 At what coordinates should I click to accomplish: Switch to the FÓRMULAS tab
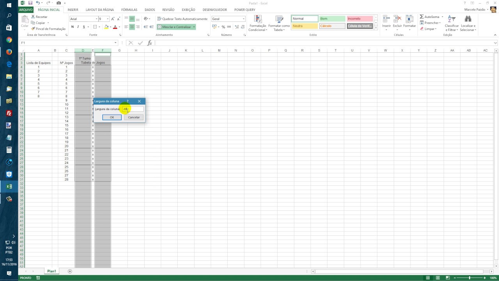pyautogui.click(x=129, y=10)
